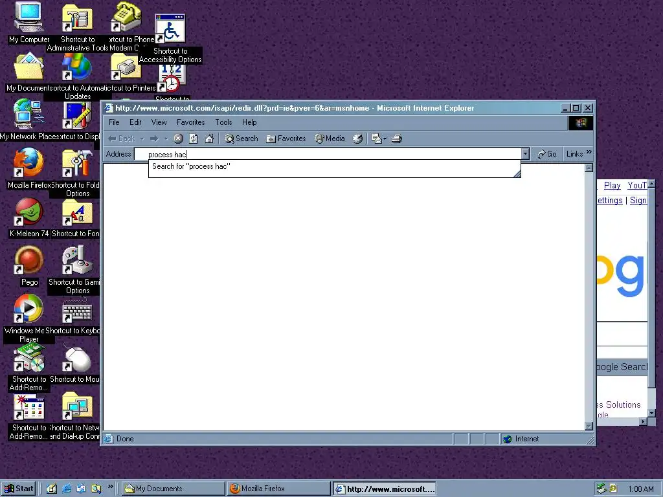Click the Google Search button in background window

pyautogui.click(x=622, y=367)
